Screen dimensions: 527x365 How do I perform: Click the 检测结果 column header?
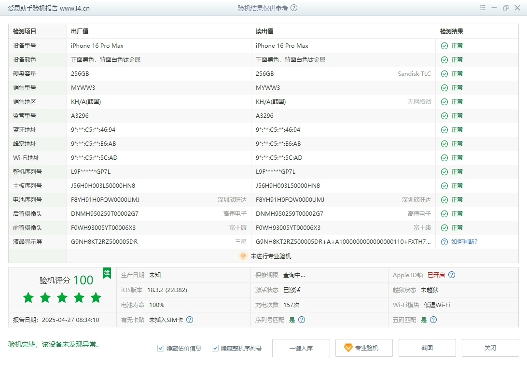pos(452,31)
